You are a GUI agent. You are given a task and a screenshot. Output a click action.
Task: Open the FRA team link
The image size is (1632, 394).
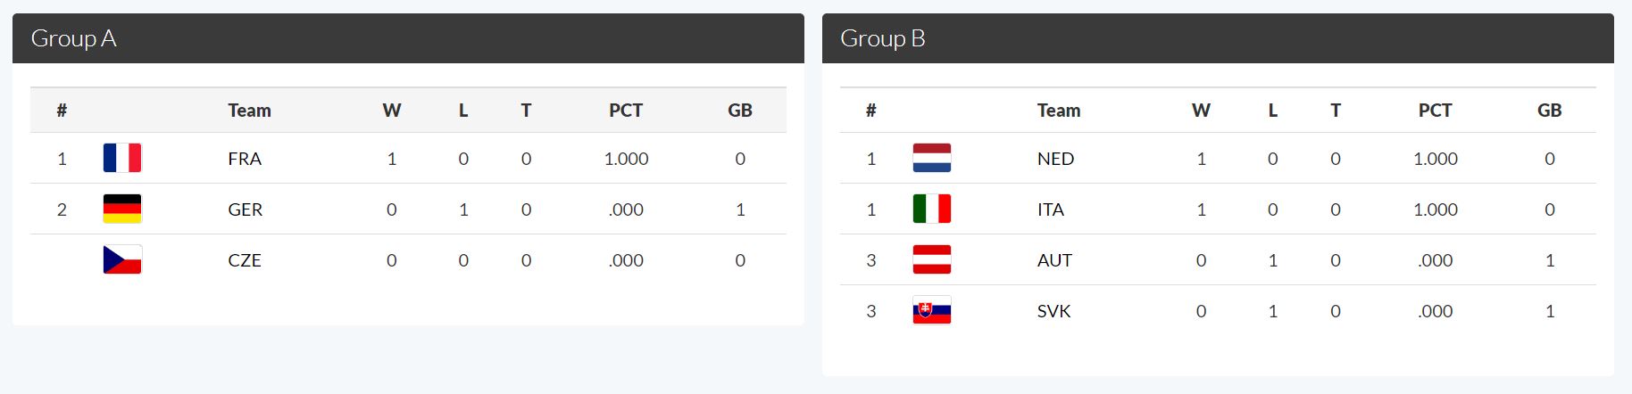coord(245,159)
